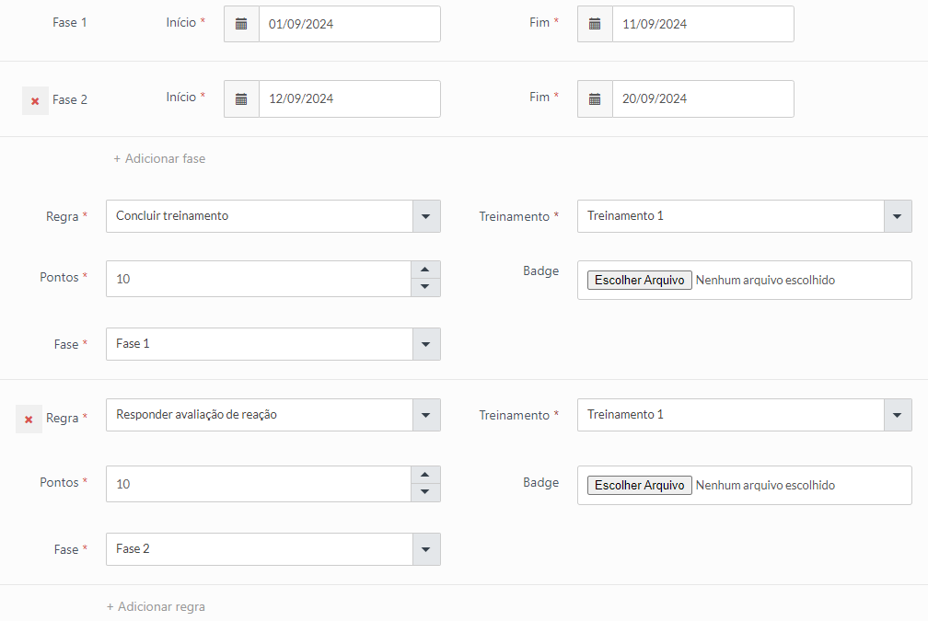Decrease Pontos value for first rule
928x621 pixels.
tap(424, 287)
